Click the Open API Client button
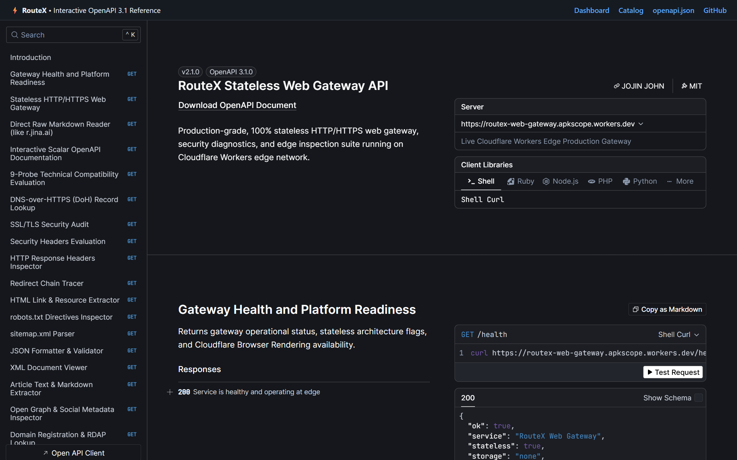Image resolution: width=737 pixels, height=460 pixels. pos(73,453)
